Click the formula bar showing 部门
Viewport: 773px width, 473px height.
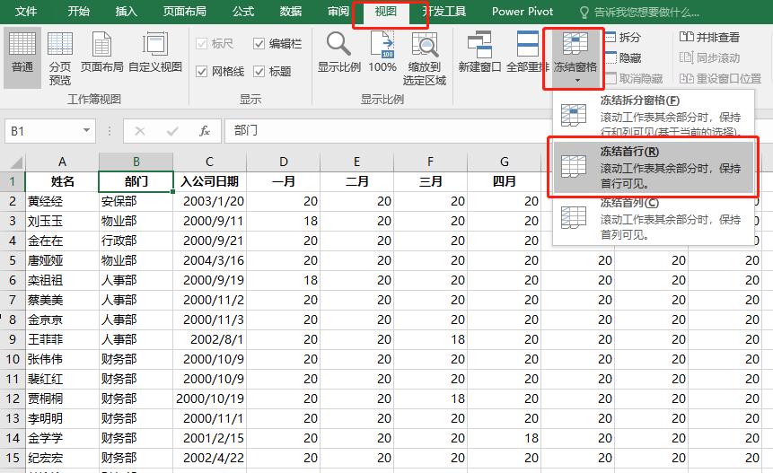387,131
